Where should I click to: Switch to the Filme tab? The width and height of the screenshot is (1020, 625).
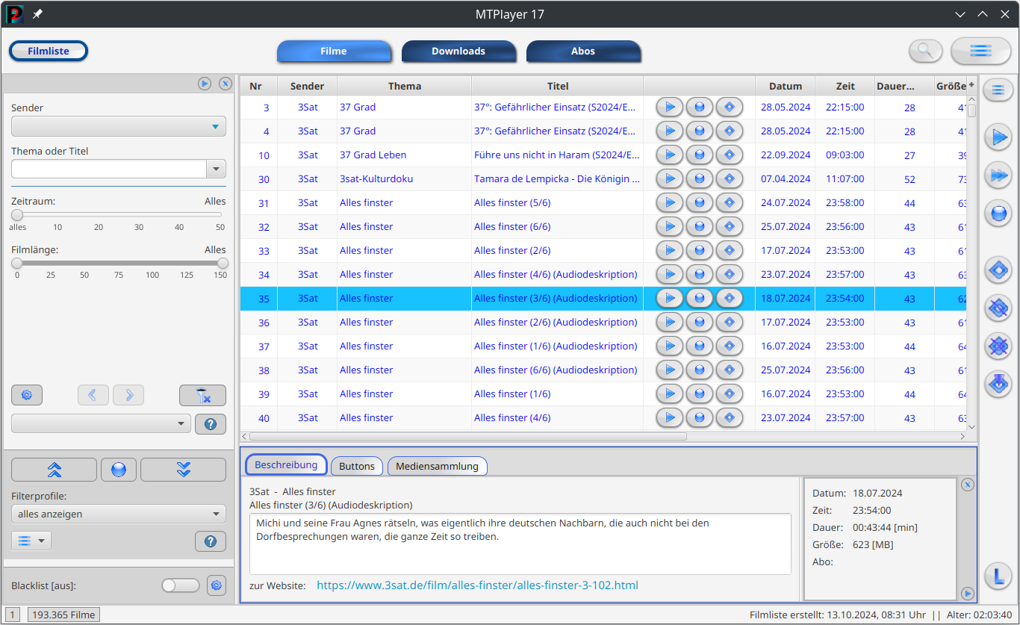pyautogui.click(x=334, y=51)
